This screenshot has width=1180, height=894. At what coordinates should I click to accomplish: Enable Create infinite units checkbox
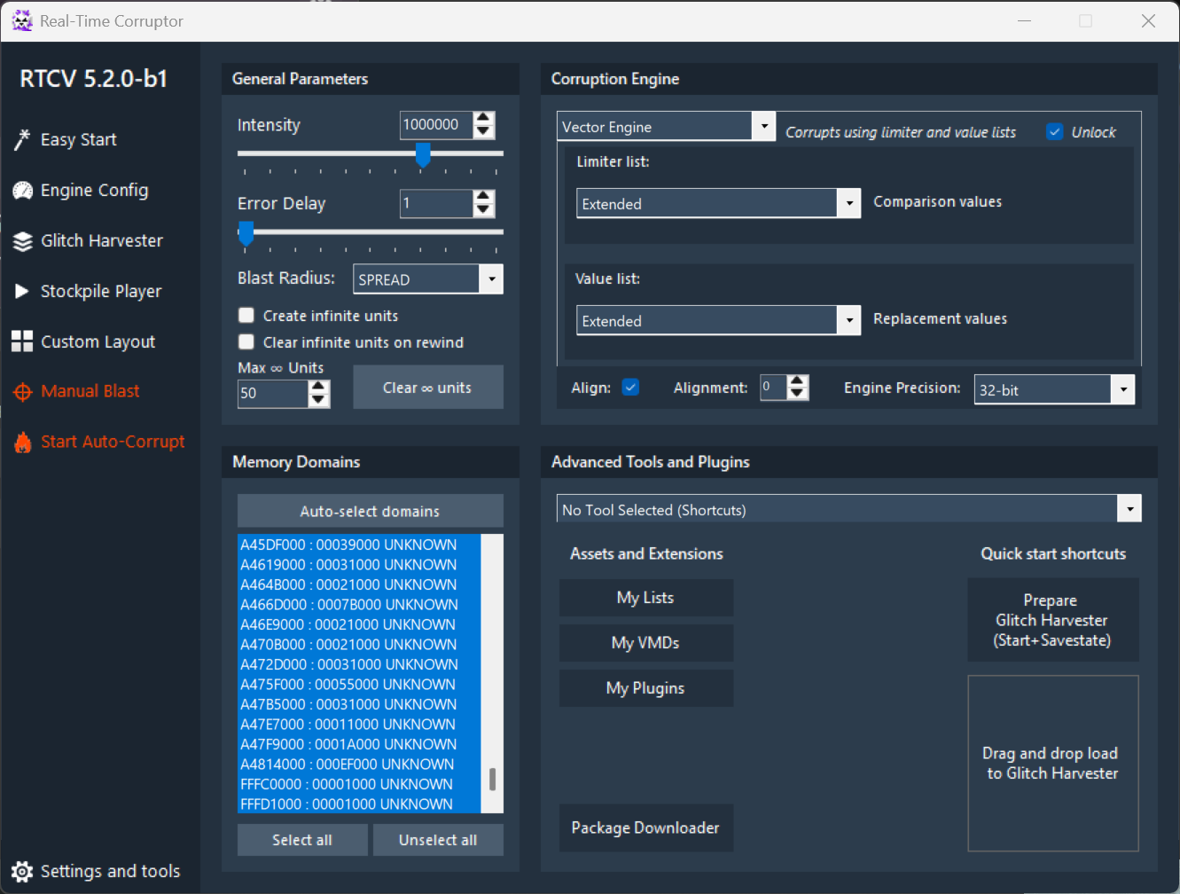tap(246, 316)
